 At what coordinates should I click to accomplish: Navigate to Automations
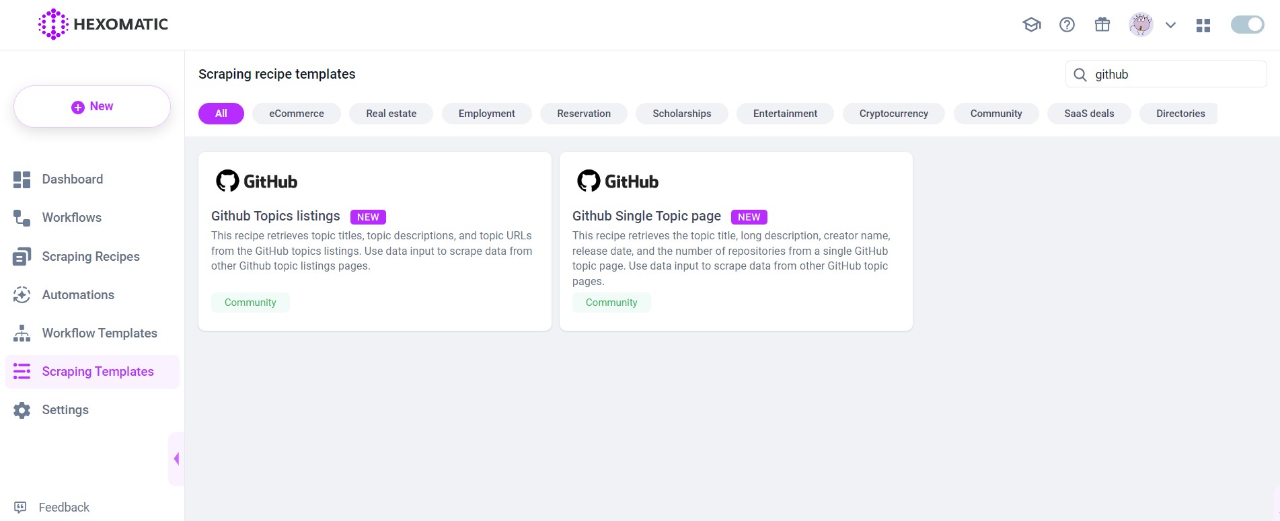coord(78,294)
